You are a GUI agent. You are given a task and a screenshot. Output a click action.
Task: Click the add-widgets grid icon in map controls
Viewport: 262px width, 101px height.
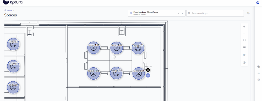point(244,55)
